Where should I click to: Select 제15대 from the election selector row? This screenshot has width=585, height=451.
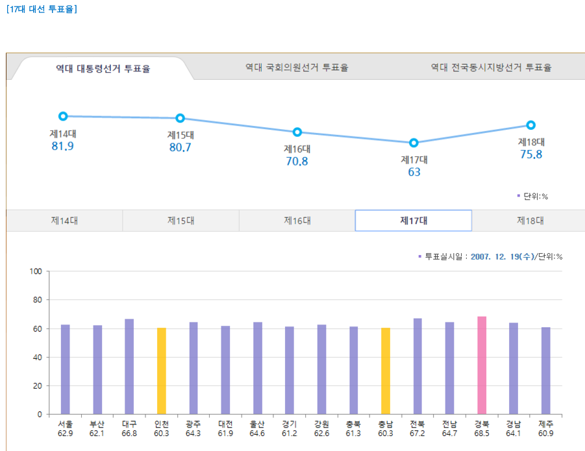[180, 220]
